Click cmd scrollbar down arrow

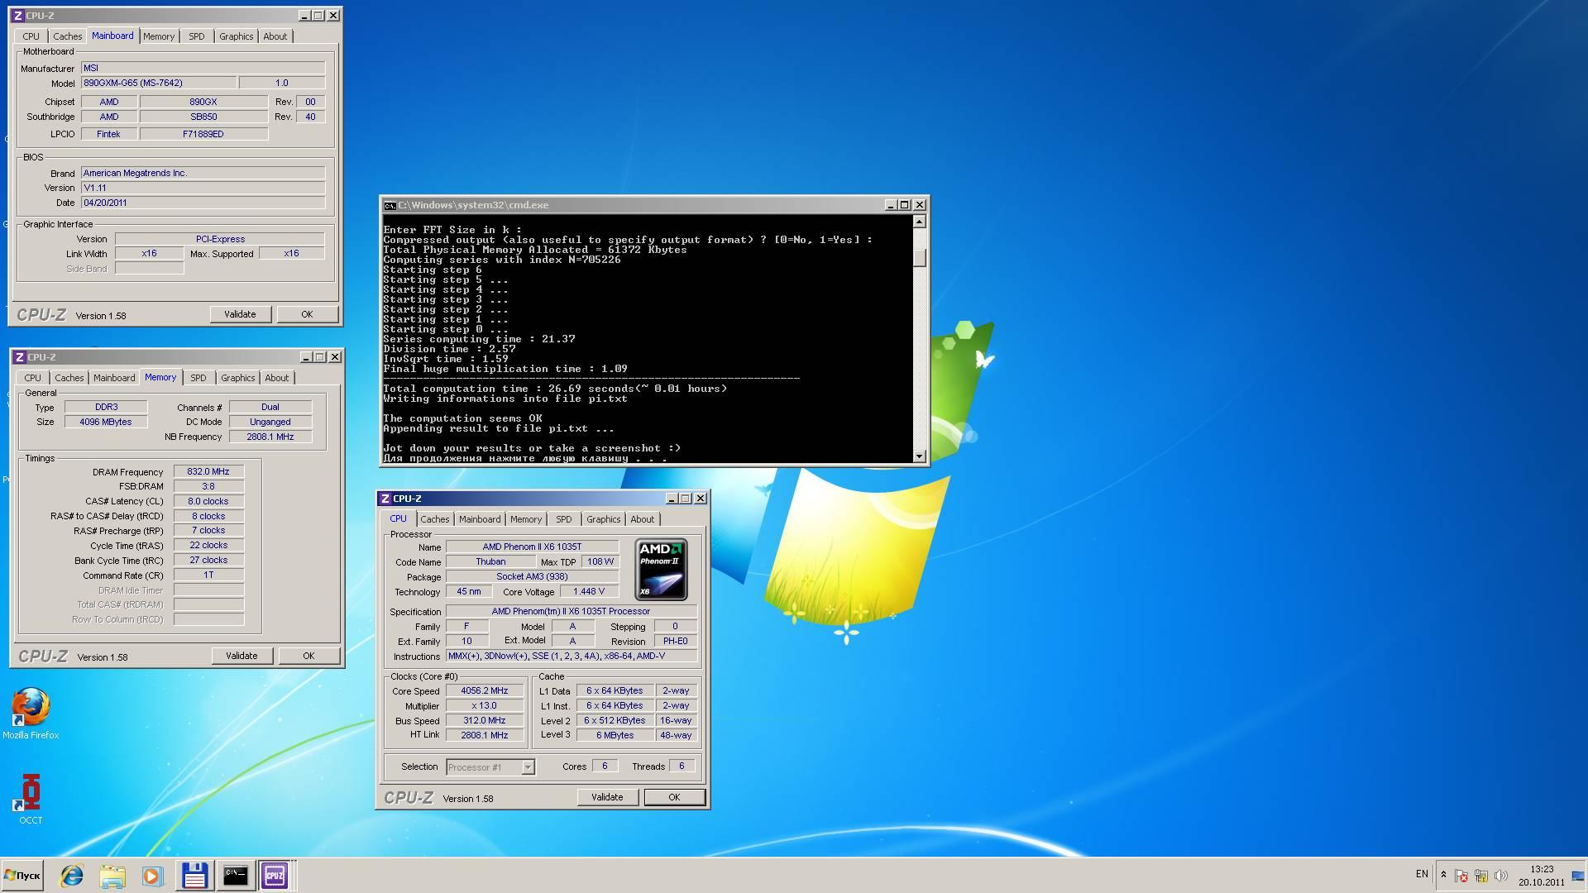click(x=919, y=456)
